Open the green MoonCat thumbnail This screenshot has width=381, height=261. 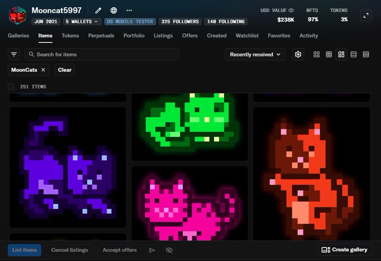[189, 126]
